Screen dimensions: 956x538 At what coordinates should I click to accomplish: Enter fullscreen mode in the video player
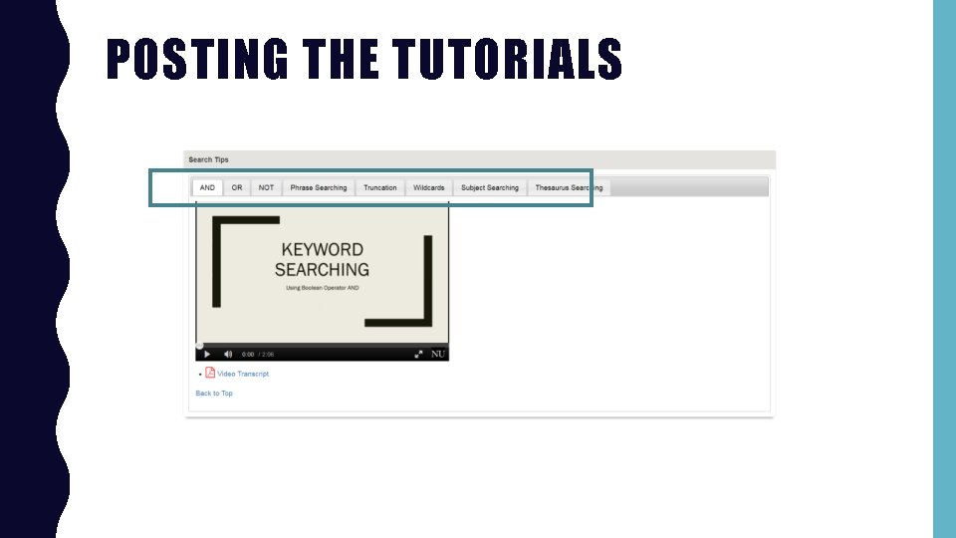(x=418, y=354)
